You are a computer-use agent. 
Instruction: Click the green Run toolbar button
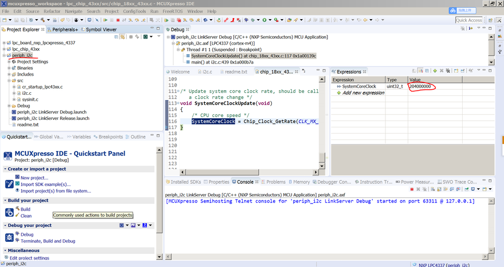264,20
